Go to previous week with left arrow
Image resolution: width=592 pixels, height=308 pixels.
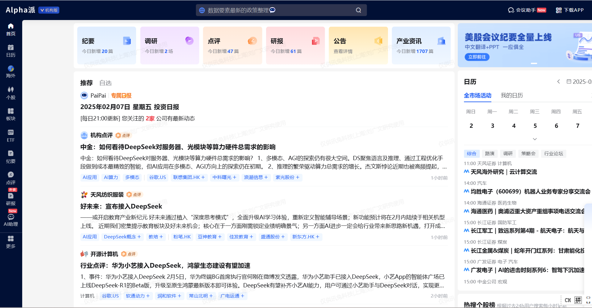[x=558, y=82]
